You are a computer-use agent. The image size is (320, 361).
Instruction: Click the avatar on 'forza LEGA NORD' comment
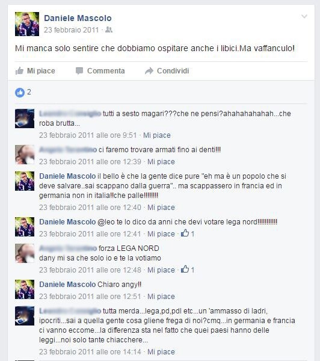pyautogui.click(x=25, y=253)
